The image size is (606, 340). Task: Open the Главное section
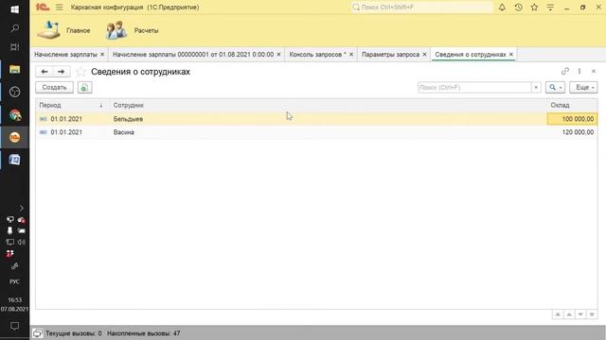63,30
